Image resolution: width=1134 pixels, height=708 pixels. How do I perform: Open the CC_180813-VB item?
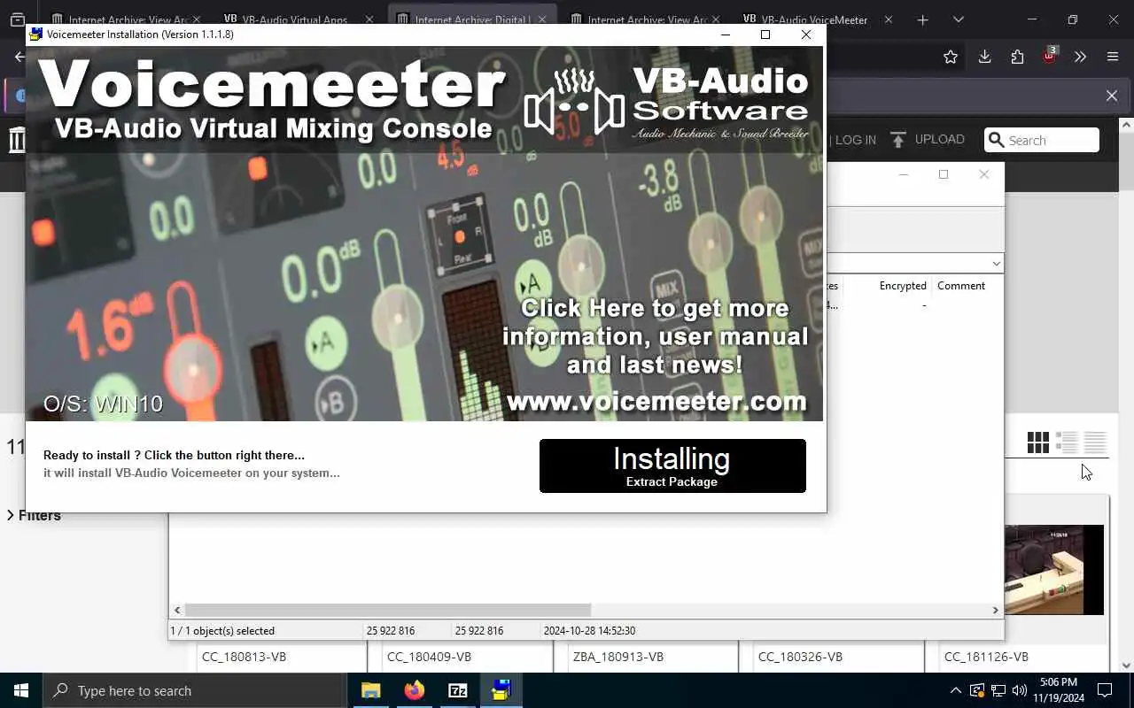pos(244,657)
